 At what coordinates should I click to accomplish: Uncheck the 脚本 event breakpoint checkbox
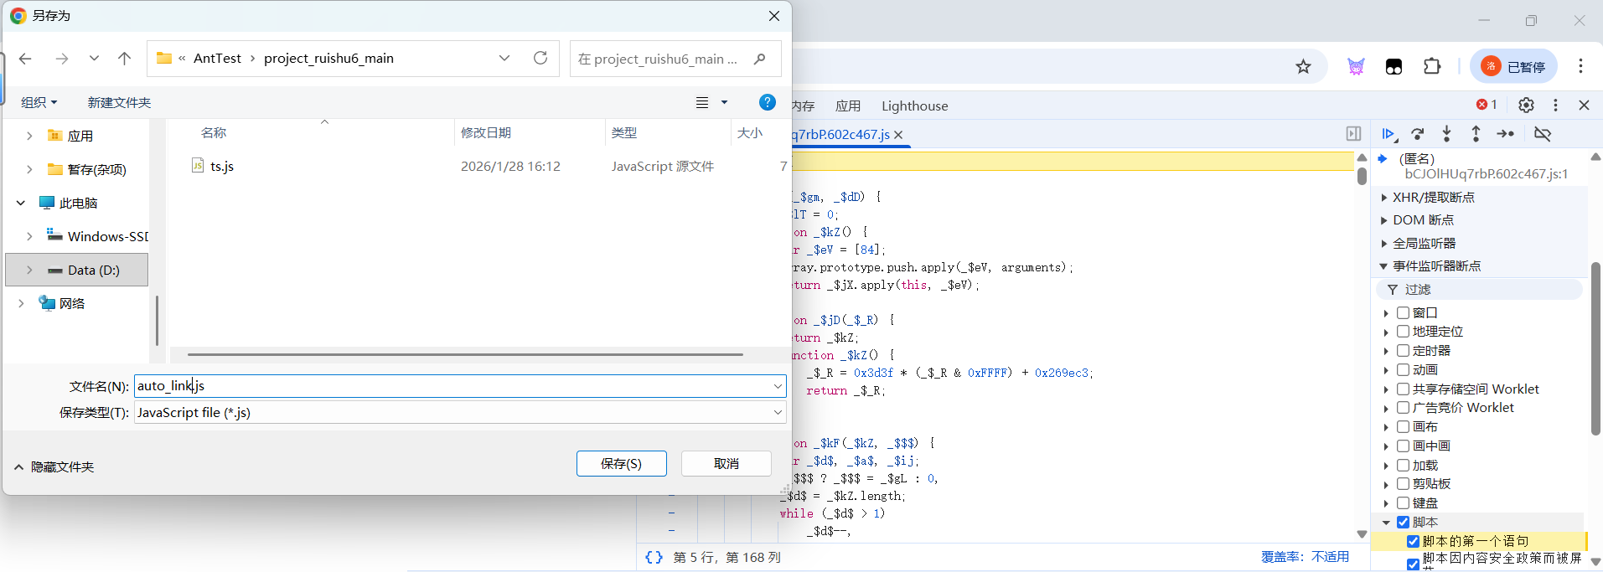click(1403, 522)
